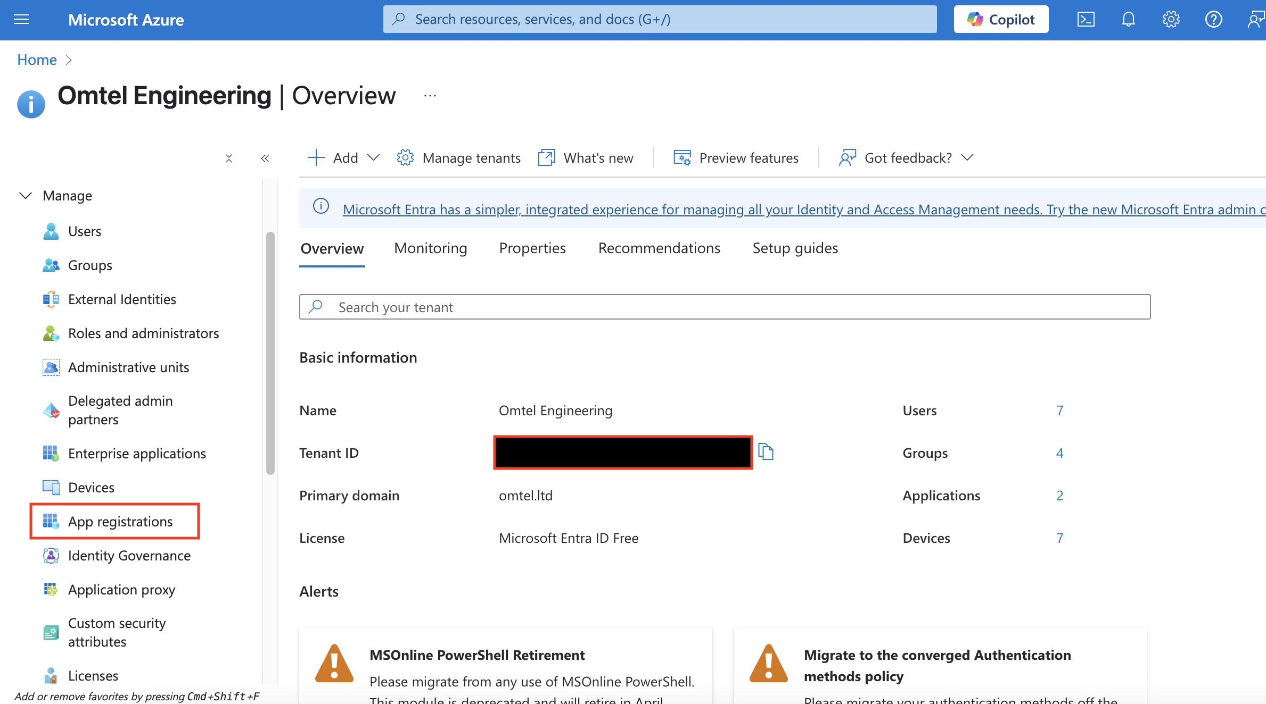The image size is (1266, 704).
Task: Open the Azure portal hamburger menu
Action: (x=21, y=20)
